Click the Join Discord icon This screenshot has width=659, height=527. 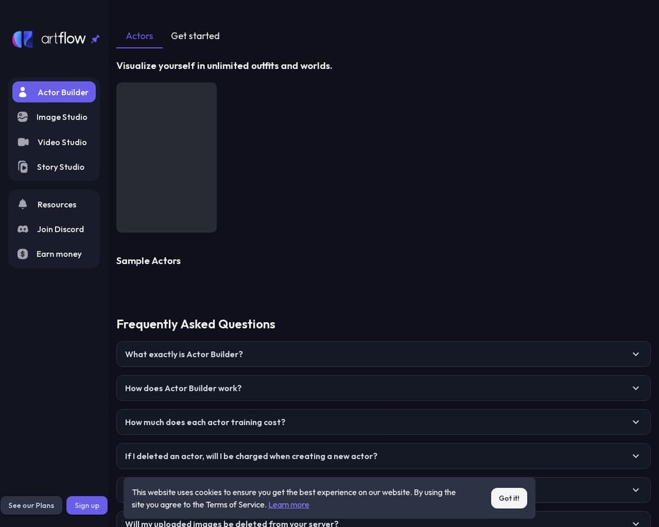[x=23, y=229]
